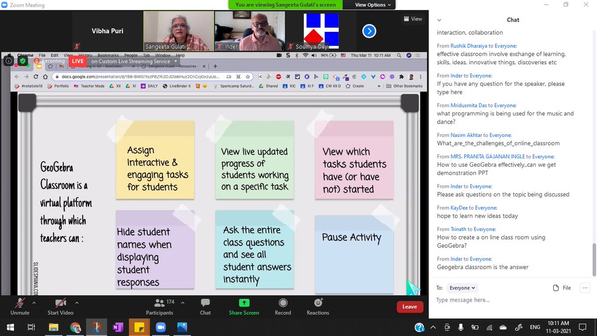Expand audio options arrow beside Unmute

pyautogui.click(x=34, y=302)
